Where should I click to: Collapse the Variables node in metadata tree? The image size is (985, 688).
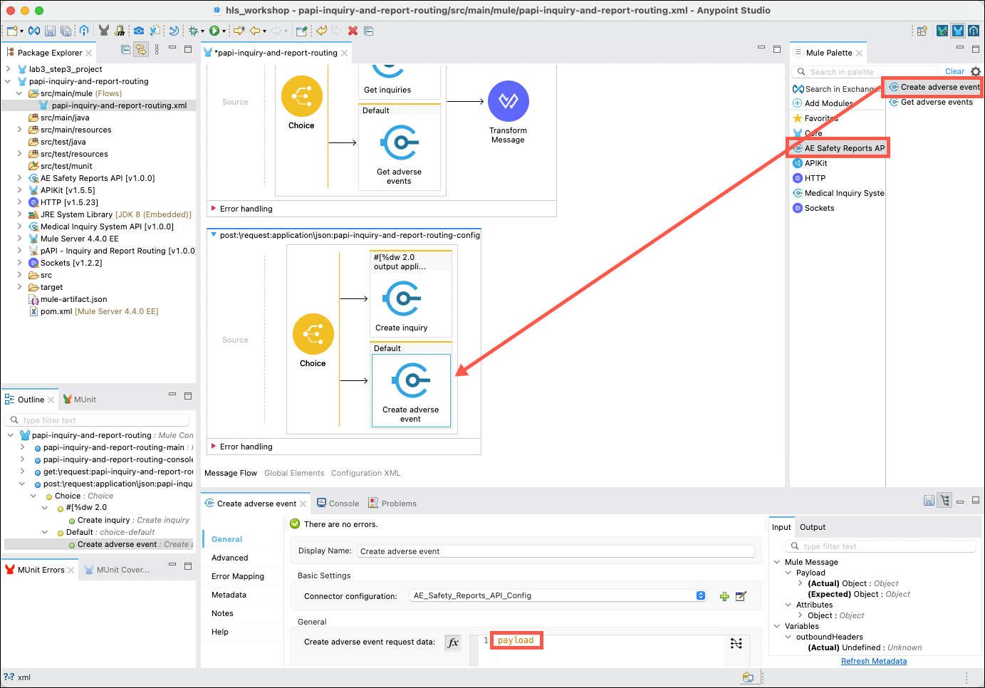[x=777, y=626]
